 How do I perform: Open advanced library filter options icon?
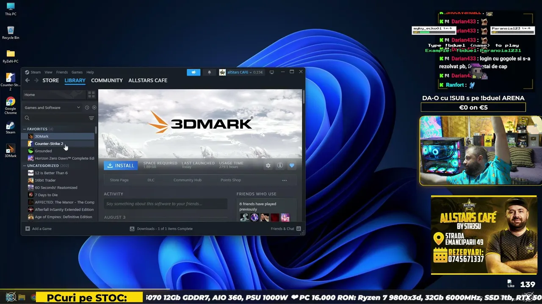[91, 118]
